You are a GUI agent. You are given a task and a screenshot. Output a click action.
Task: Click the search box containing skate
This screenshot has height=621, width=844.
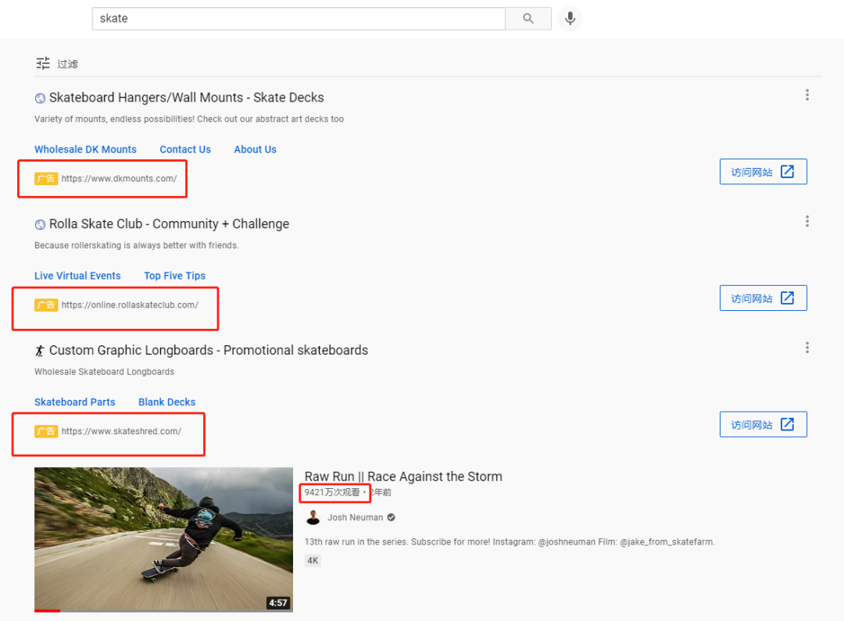pos(299,19)
